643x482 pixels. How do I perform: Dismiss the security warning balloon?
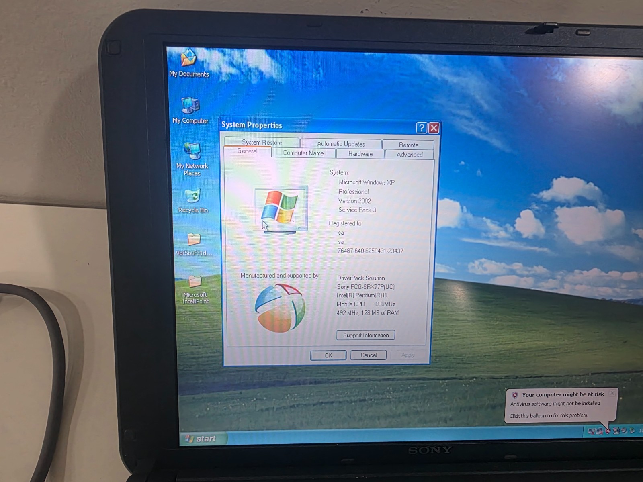[612, 393]
